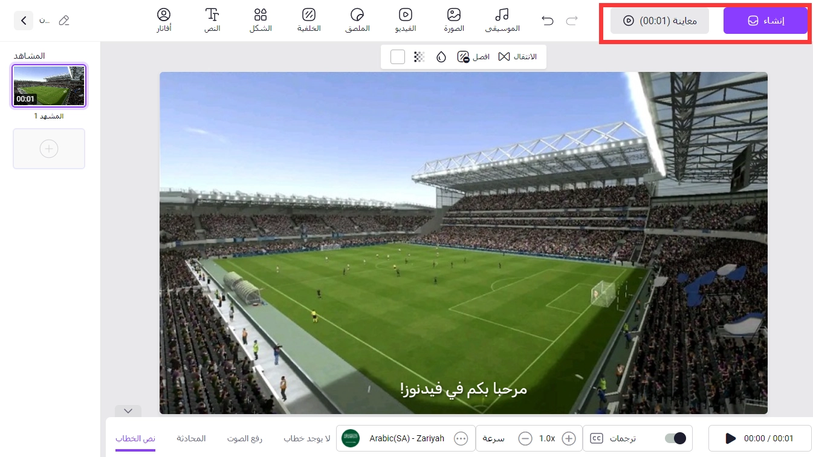Go back with the left arrow
This screenshot has width=813, height=457.
point(23,21)
